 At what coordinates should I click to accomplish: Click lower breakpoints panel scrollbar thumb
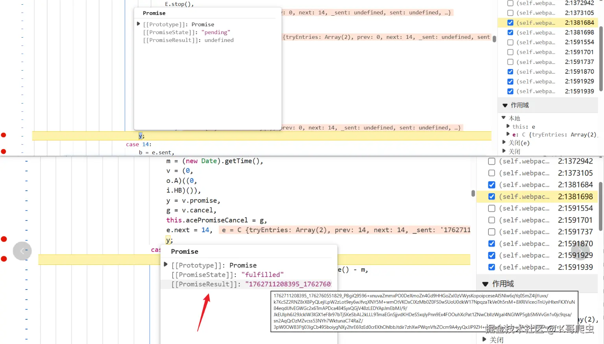pos(601,206)
